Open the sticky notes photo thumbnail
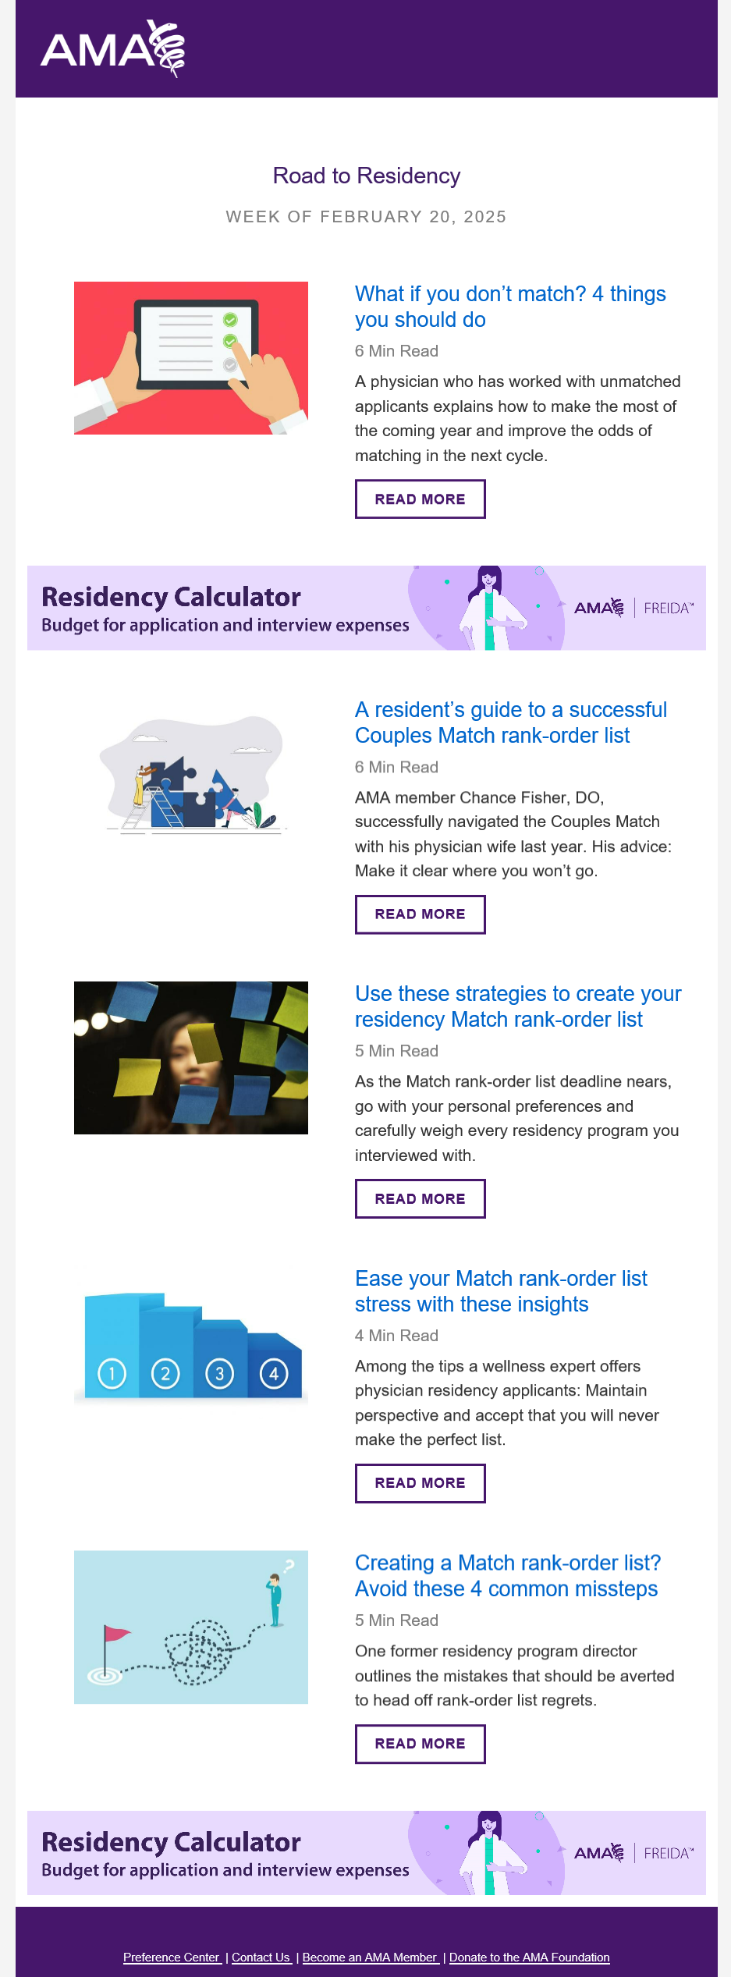The width and height of the screenshot is (731, 1977). tap(191, 1057)
